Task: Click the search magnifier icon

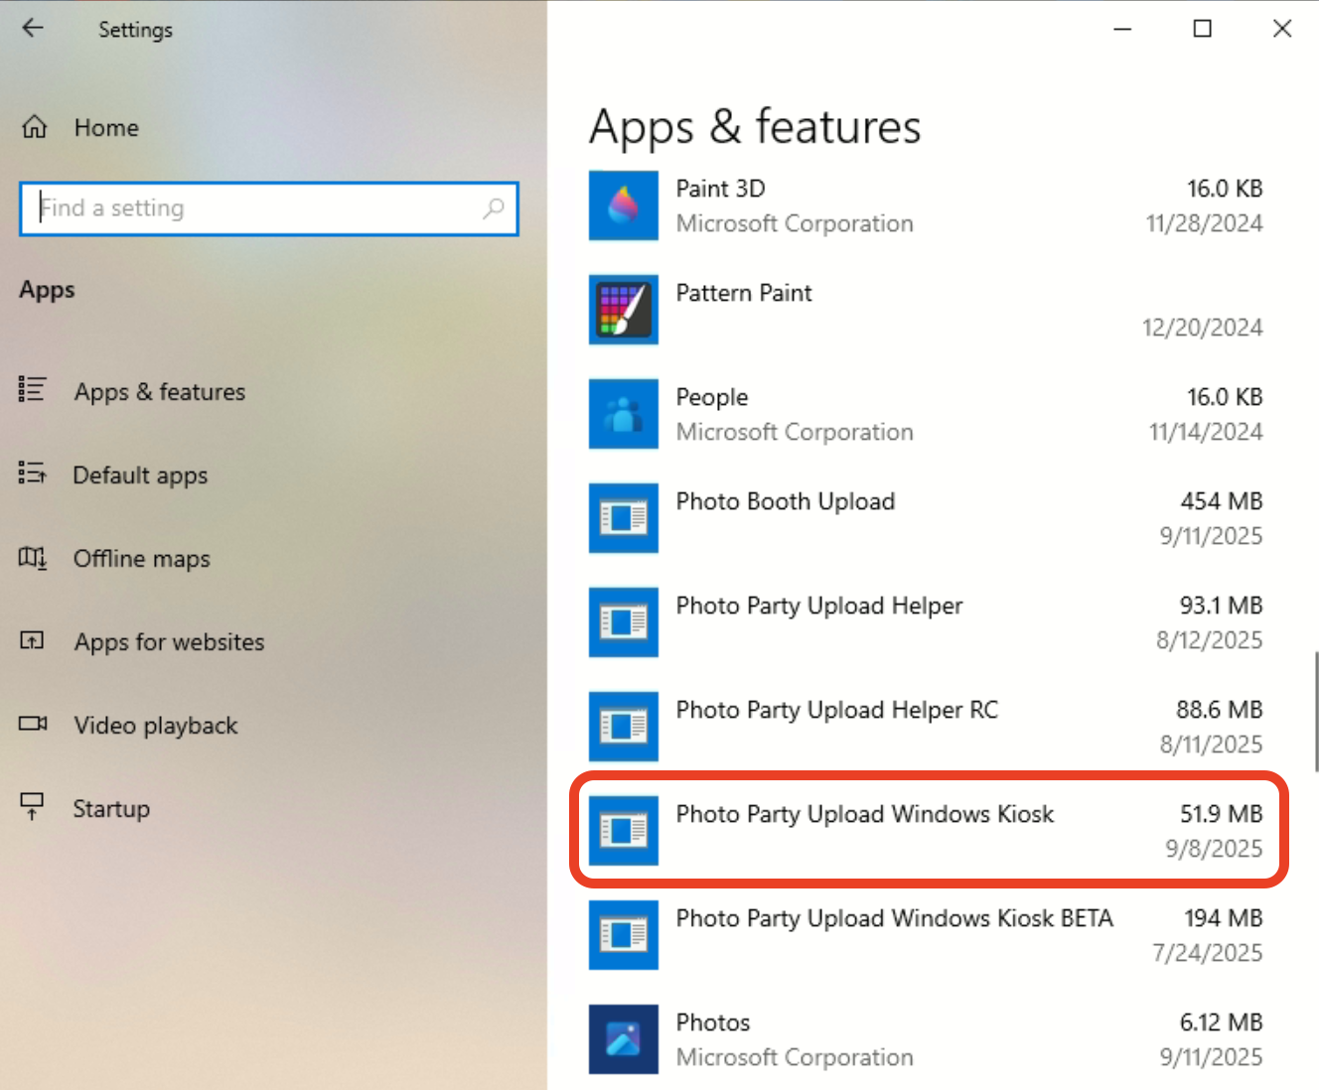Action: [x=494, y=208]
